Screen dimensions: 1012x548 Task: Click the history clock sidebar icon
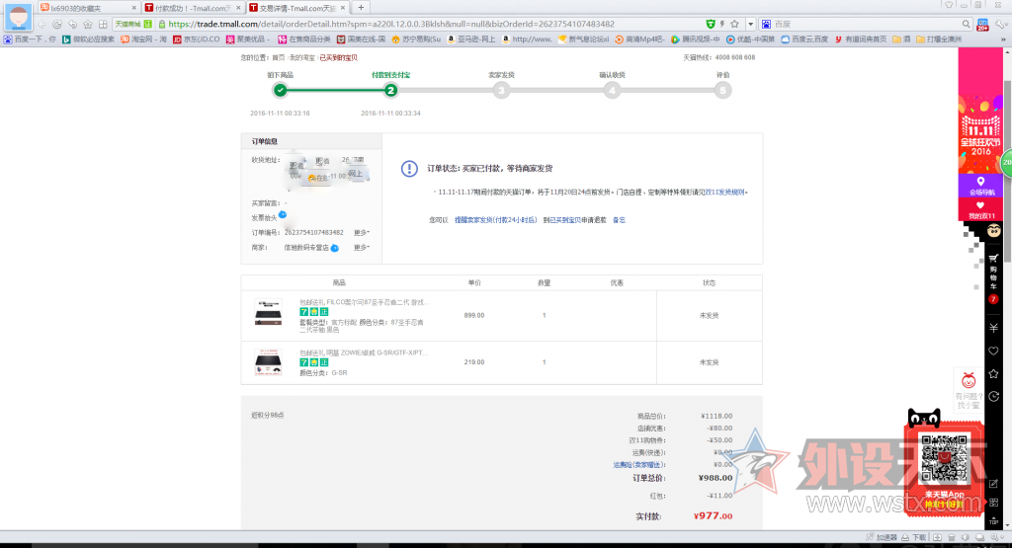(994, 397)
